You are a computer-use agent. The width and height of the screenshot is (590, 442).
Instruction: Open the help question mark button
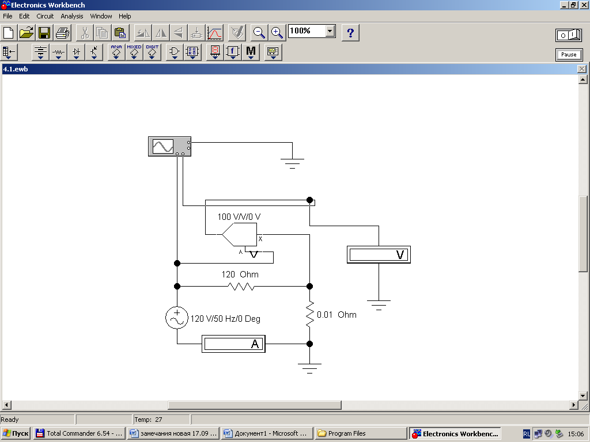pyautogui.click(x=350, y=33)
